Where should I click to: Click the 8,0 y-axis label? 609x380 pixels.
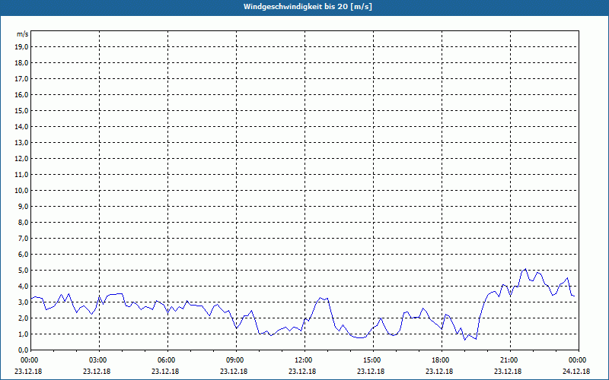23,222
